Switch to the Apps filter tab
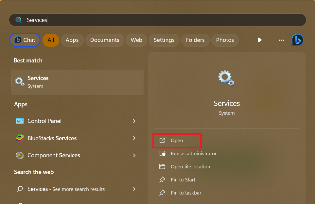This screenshot has height=204, width=315. 72,40
